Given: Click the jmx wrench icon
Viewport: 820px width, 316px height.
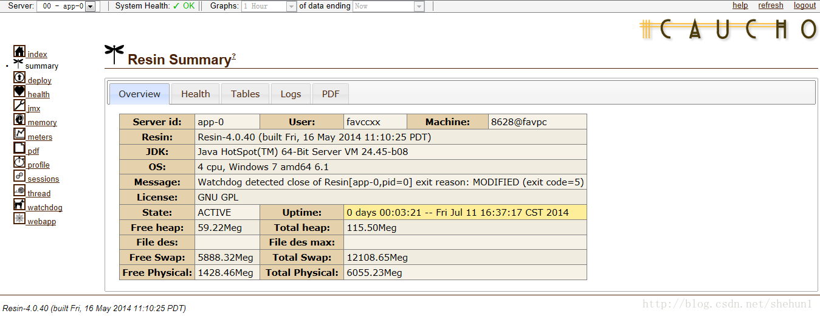Looking at the screenshot, I should pyautogui.click(x=19, y=106).
